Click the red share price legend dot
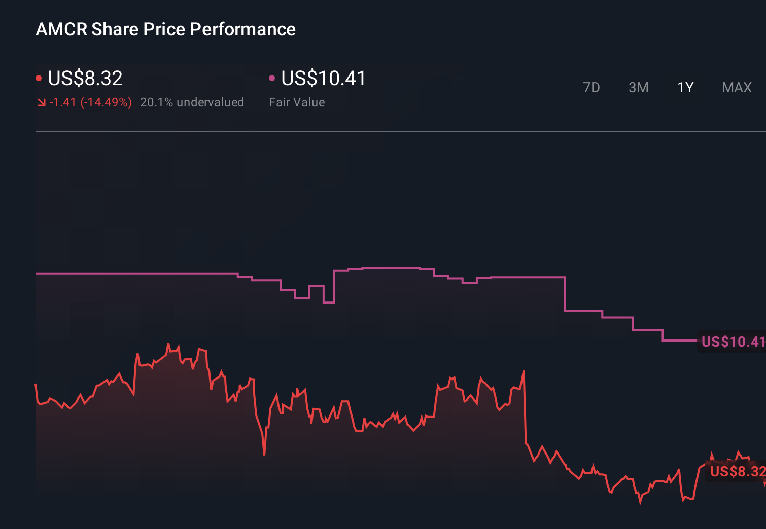Screen dimensions: 766x529 39,77
